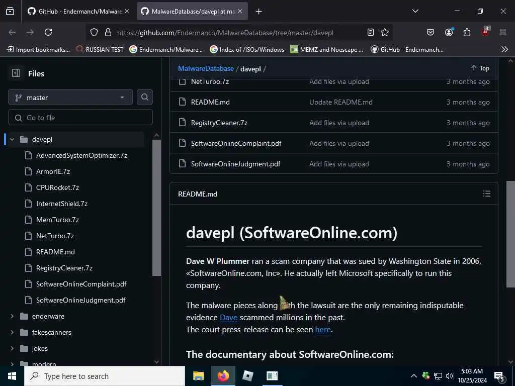The height and width of the screenshot is (386, 515).
Task: Click the Firefox taskbar icon
Action: tap(223, 376)
